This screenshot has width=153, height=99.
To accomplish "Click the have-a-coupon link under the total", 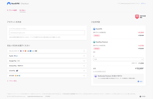I will 99,72.
